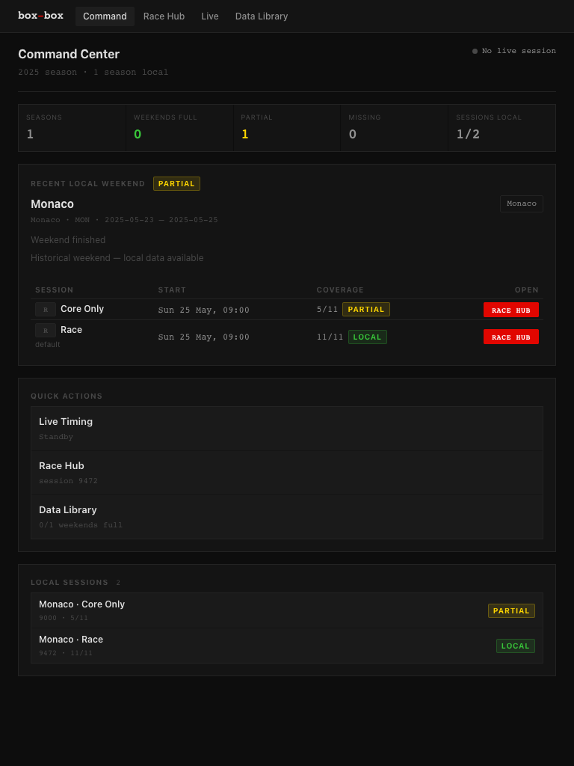
Task: Click LOCAL badge in Local Sessions list
Action: tap(516, 646)
